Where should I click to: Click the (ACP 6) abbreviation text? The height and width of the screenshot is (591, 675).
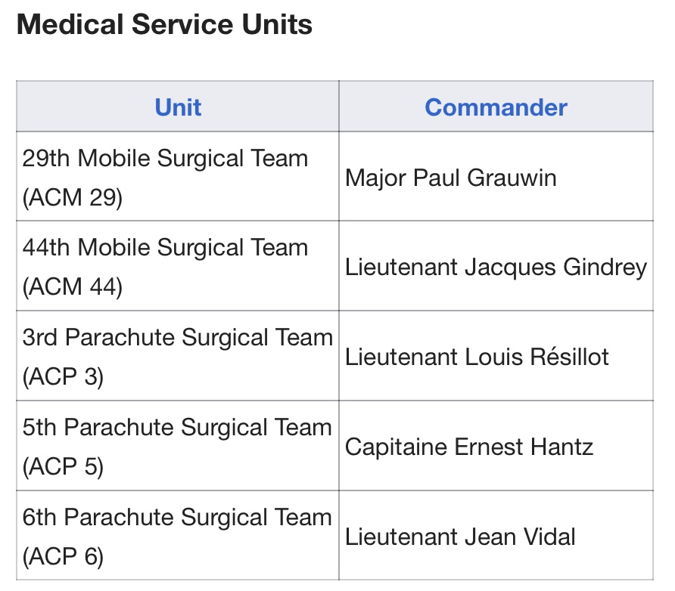63,557
